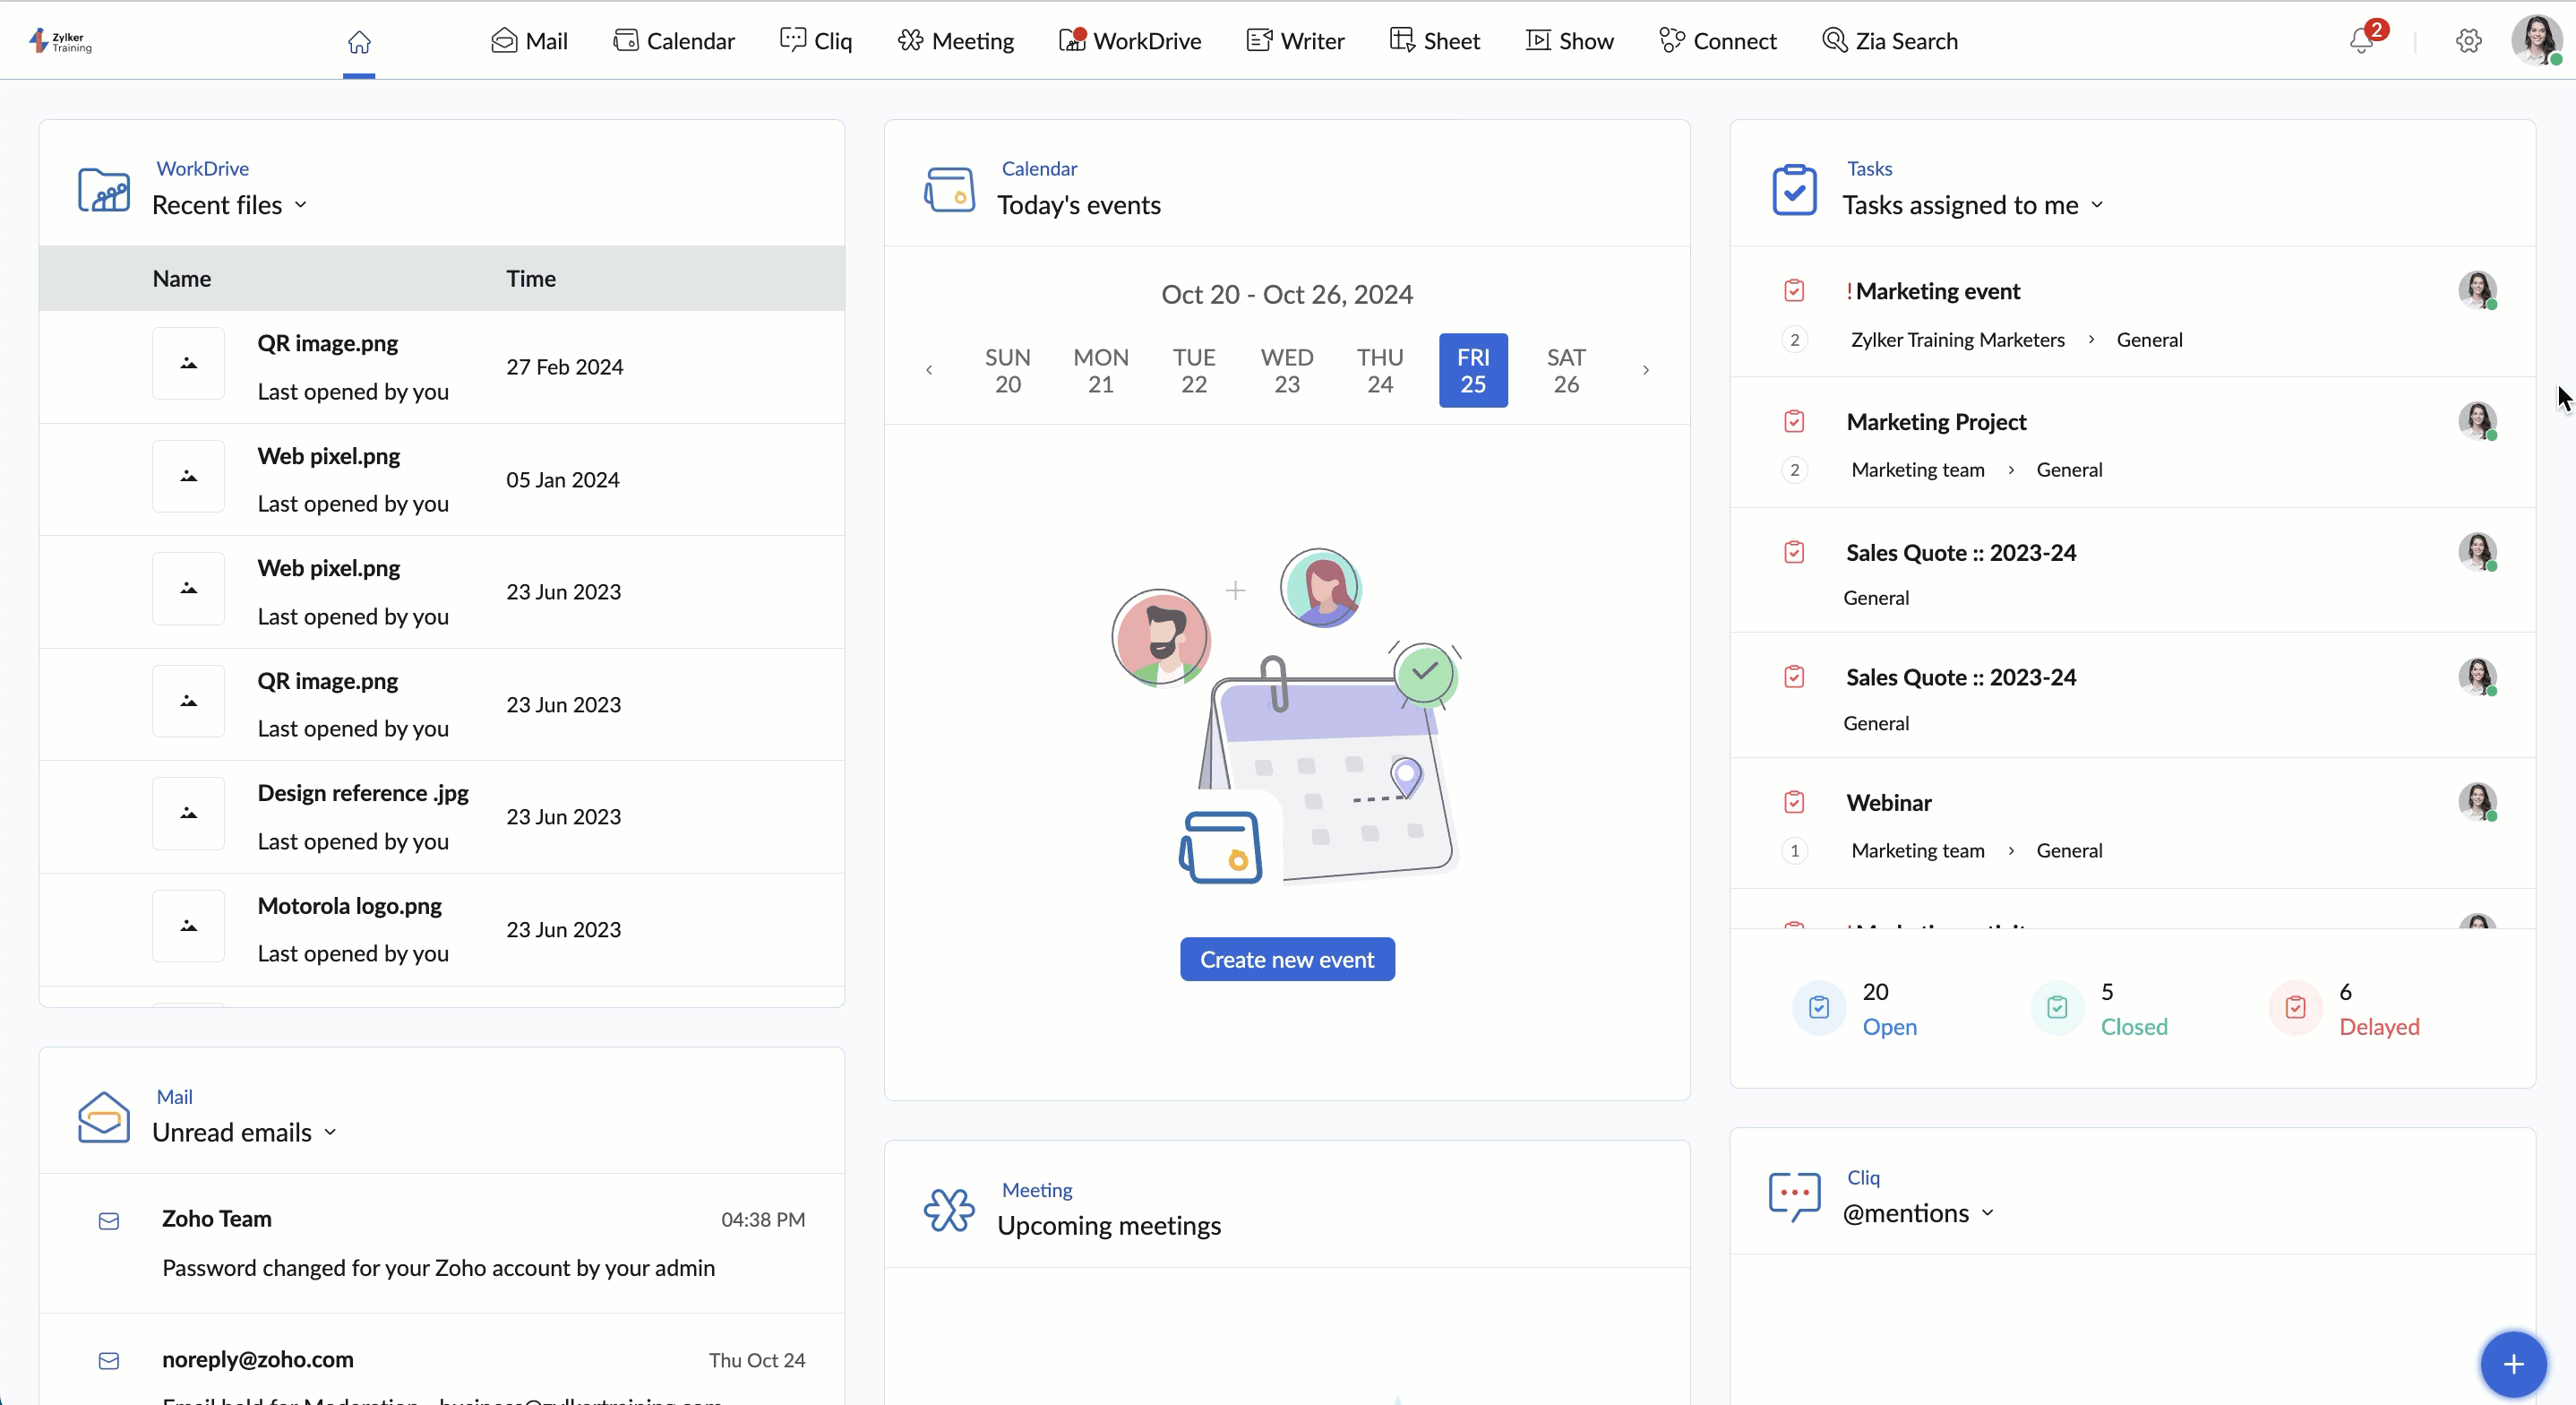Select Thursday 24 in calendar week
The image size is (2576, 1405).
point(1379,370)
